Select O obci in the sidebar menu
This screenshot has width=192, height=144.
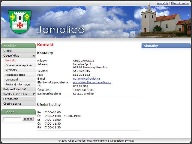tap(8, 51)
